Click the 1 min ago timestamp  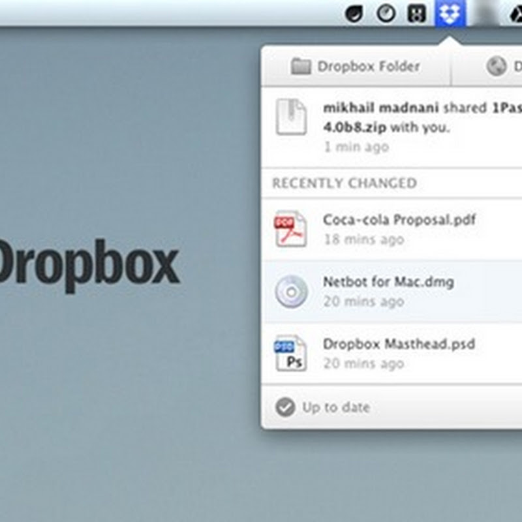click(x=356, y=147)
